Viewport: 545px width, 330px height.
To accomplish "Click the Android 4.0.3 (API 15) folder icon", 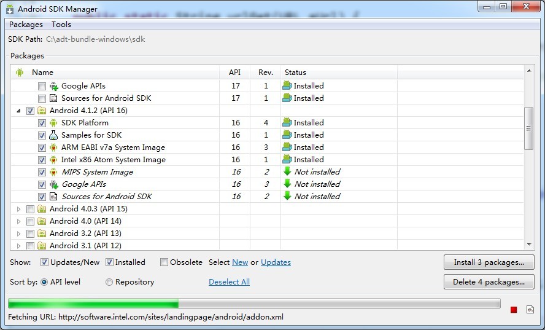I will pyautogui.click(x=42, y=209).
